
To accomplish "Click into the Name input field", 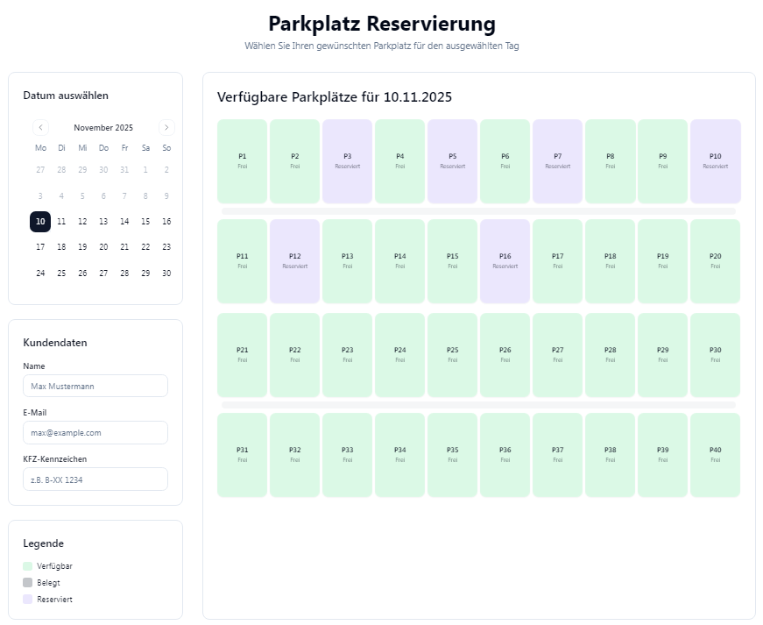I will click(x=95, y=386).
